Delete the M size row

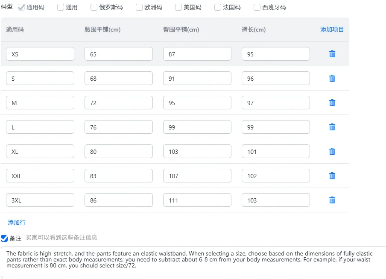click(332, 103)
